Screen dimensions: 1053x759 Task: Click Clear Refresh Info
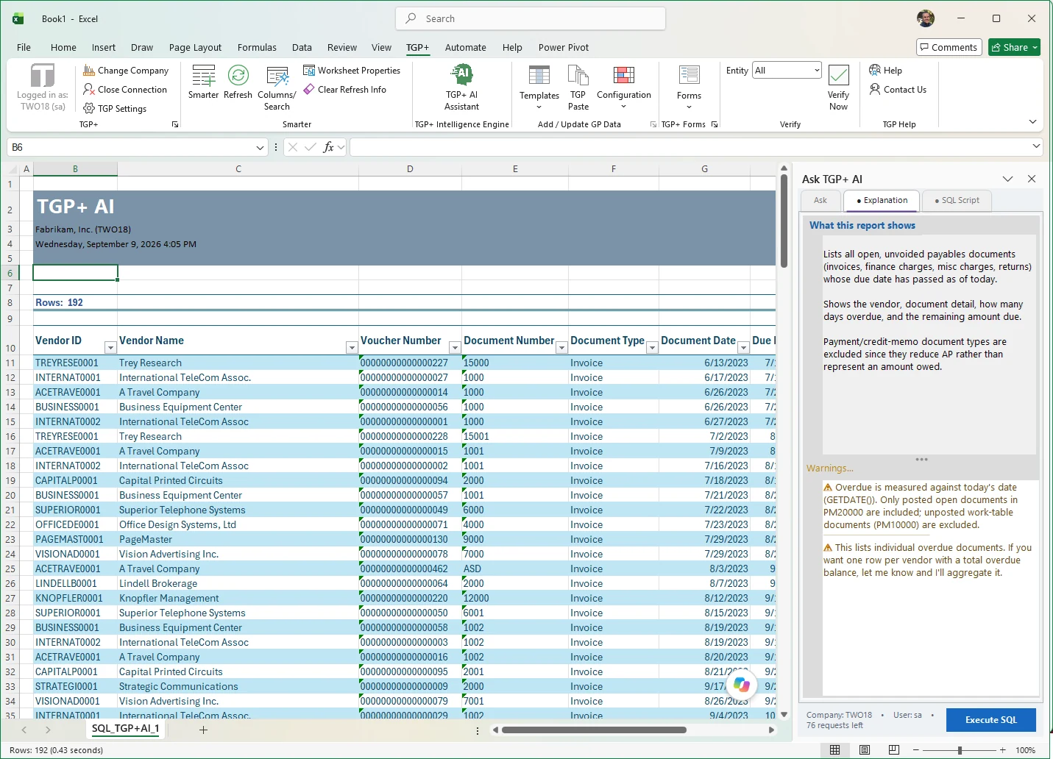344,90
